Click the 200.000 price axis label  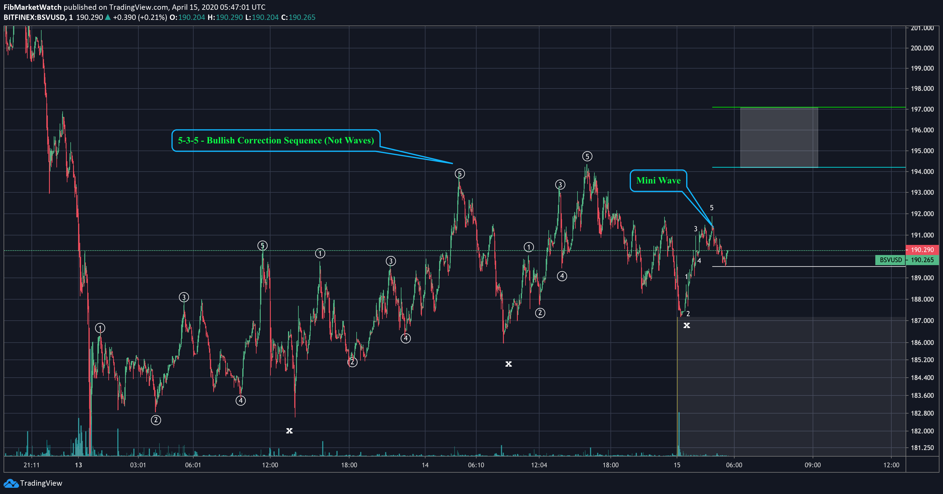(922, 48)
